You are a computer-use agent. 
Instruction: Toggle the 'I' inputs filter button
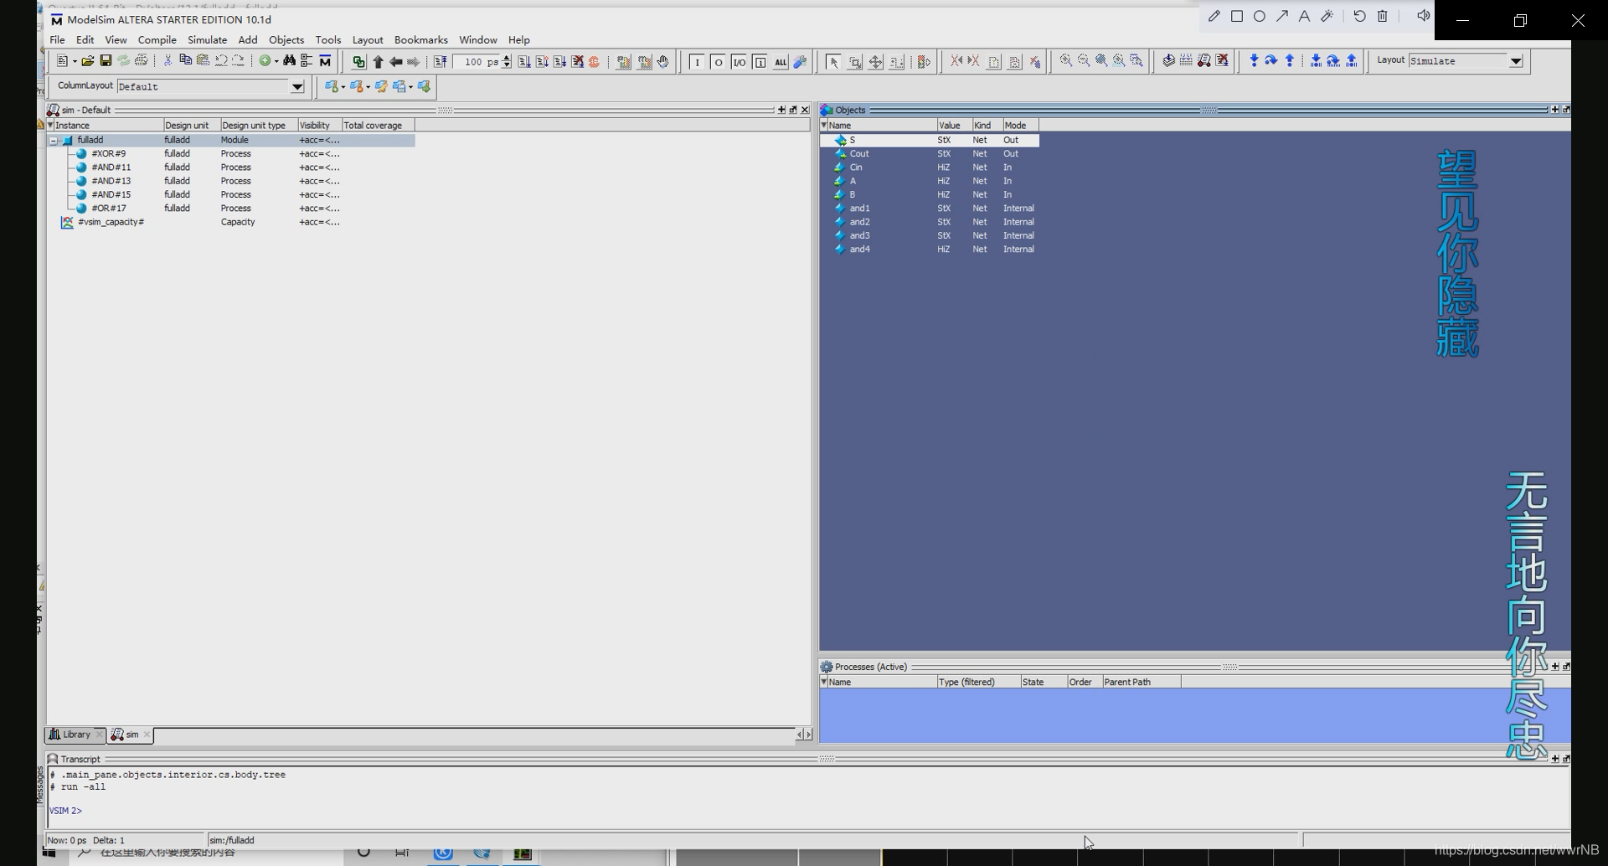point(697,62)
